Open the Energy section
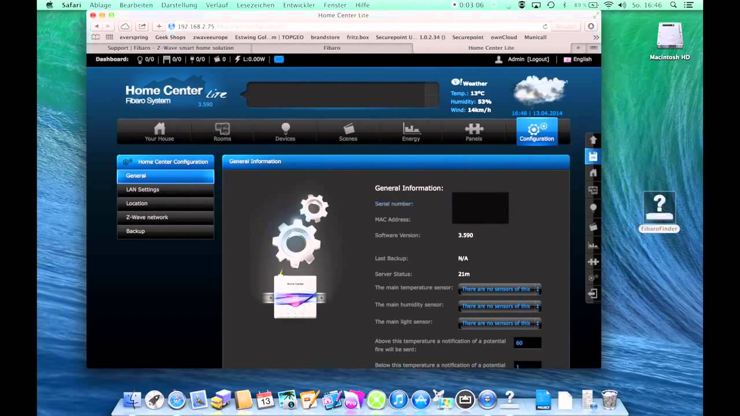Viewport: 740px width, 416px height. click(x=411, y=132)
